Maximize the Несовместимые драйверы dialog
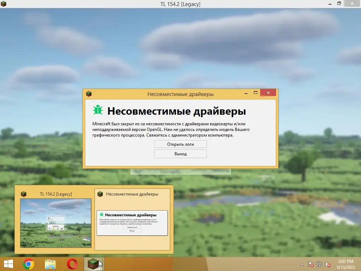This screenshot has height=271, width=361. 255,93
